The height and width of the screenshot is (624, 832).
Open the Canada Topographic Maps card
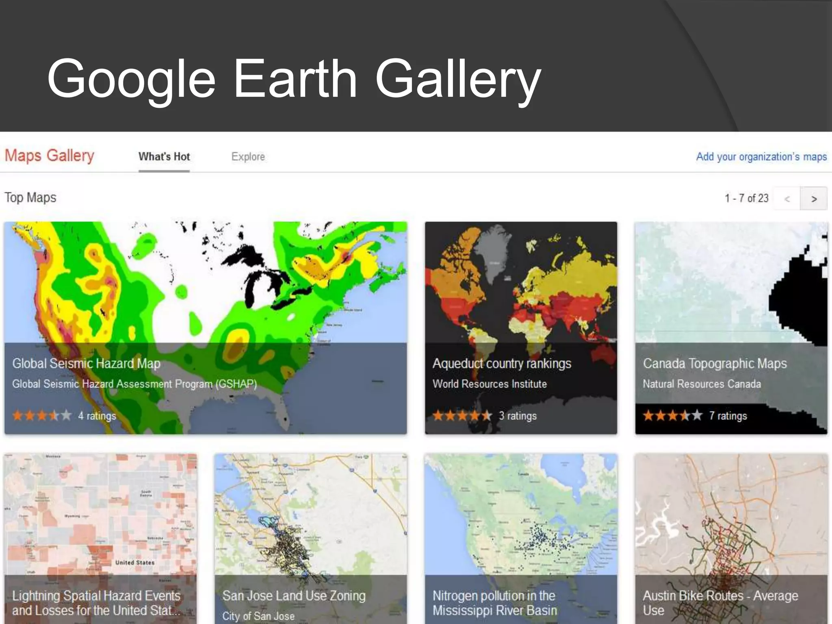coord(731,328)
